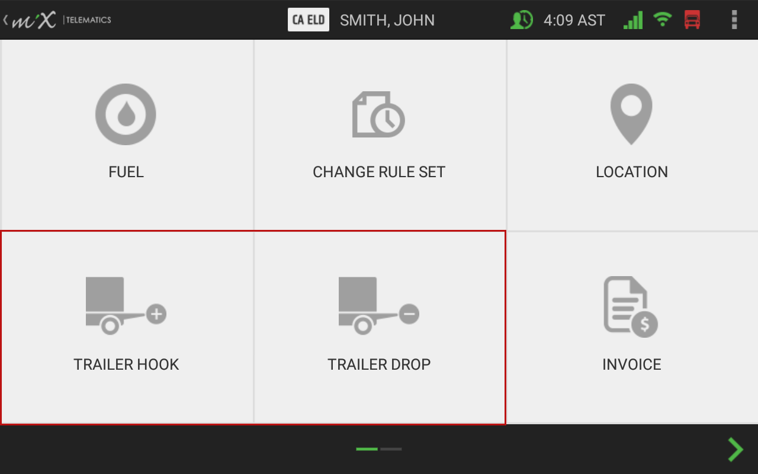
Task: Tap the cellular signal strength bars
Action: (633, 20)
